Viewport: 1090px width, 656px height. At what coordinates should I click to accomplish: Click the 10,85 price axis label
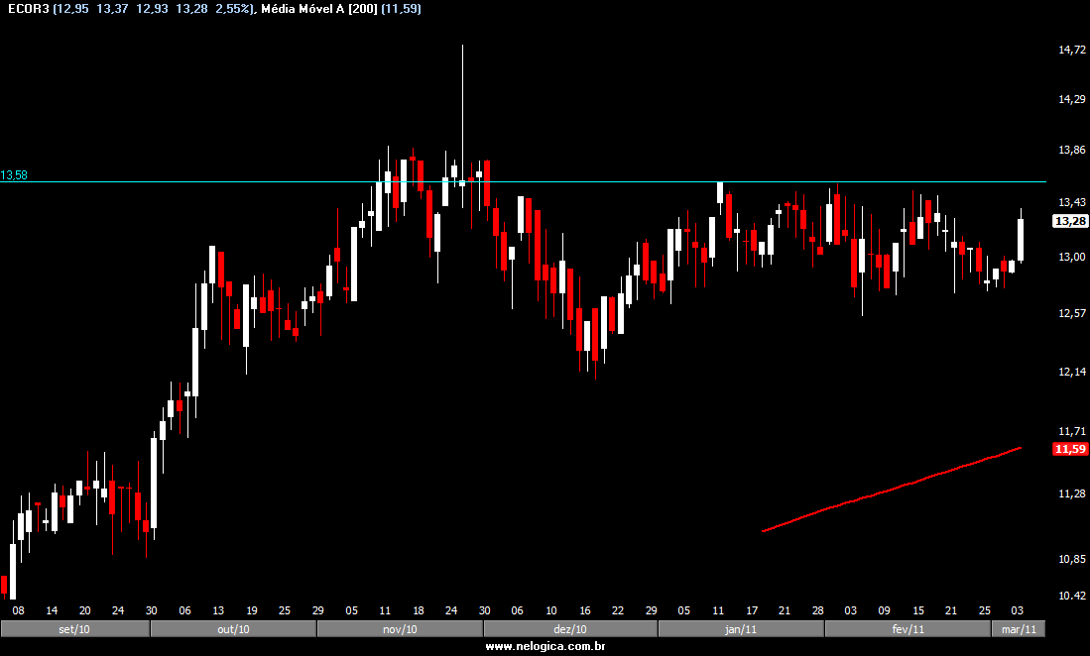click(1072, 559)
